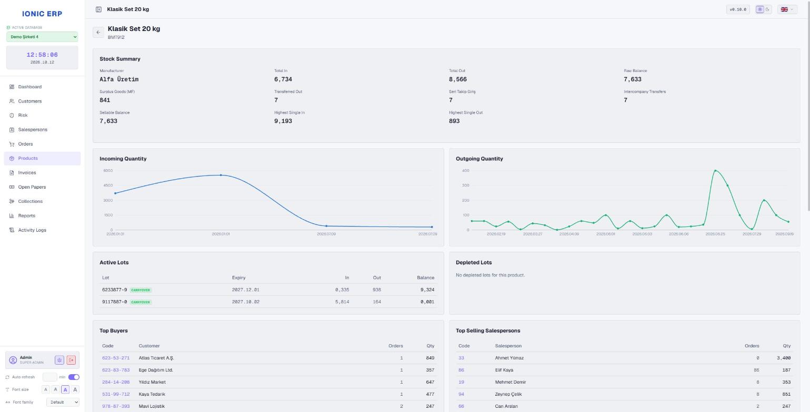Image resolution: width=810 pixels, height=412 pixels.
Task: Click the Incoming Quantity chart peak point
Action: [x=221, y=175]
